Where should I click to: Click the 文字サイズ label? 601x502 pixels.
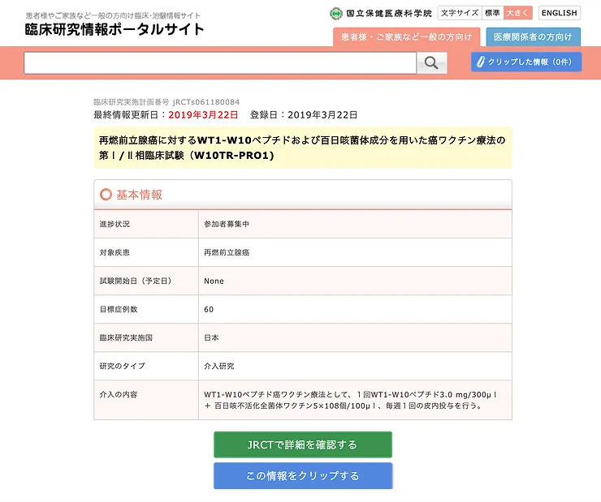pos(460,13)
